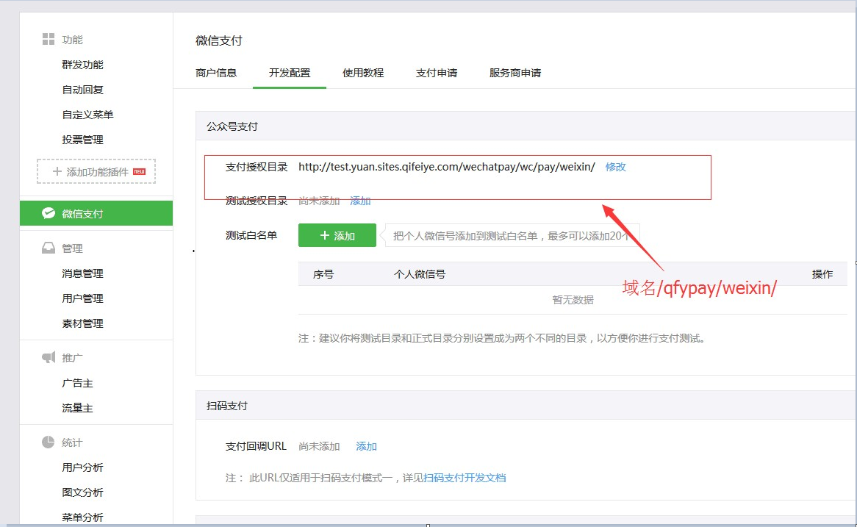Switch to the 使用教程 tab
Screen dimensions: 857x527
coord(363,73)
